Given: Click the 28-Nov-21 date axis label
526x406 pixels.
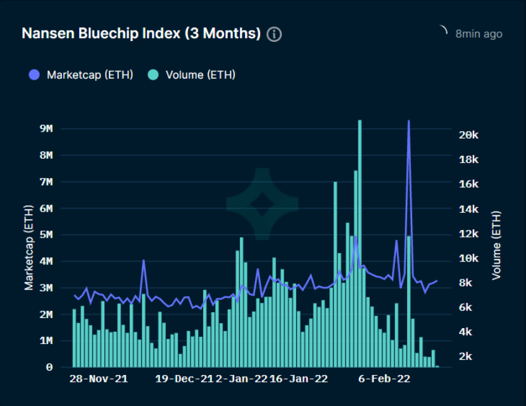Looking at the screenshot, I should (x=99, y=379).
